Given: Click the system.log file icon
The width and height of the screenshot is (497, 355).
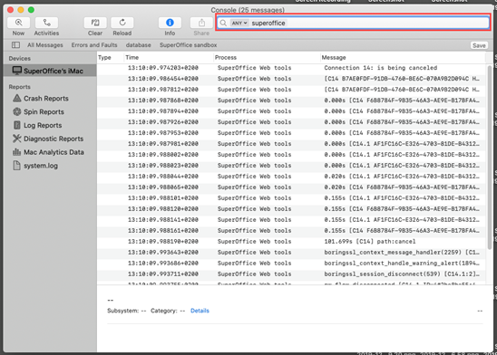Looking at the screenshot, I should click(x=17, y=165).
